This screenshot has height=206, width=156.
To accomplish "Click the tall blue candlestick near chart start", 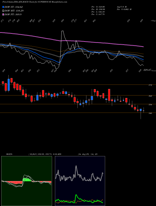I will coord(9,85).
